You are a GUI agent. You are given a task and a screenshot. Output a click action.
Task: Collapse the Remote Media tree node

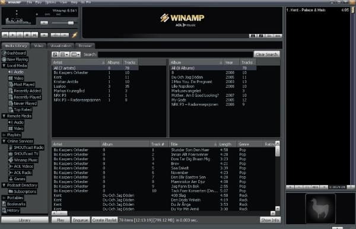pos(4,116)
